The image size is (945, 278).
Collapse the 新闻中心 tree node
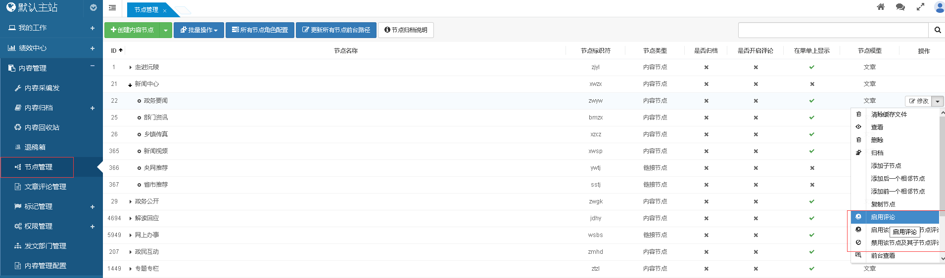130,85
